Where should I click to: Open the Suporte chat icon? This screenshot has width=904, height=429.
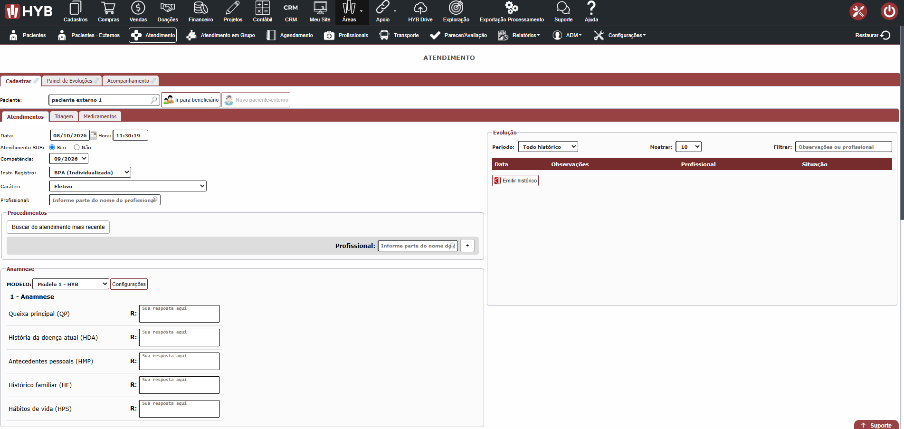click(x=563, y=8)
